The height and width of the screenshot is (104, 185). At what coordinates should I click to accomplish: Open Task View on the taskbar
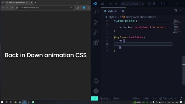[11, 102]
